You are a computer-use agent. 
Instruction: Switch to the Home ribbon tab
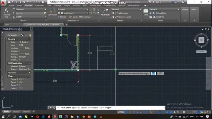(x=11, y=5)
